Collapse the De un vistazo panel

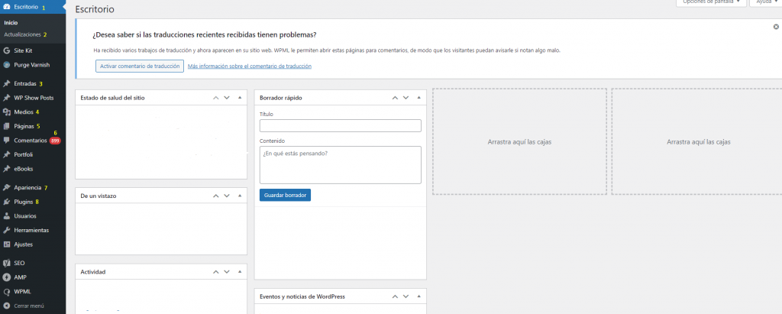click(x=239, y=196)
